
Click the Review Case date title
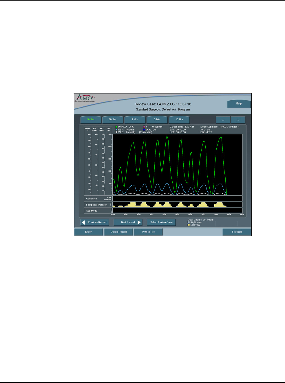pos(163,104)
